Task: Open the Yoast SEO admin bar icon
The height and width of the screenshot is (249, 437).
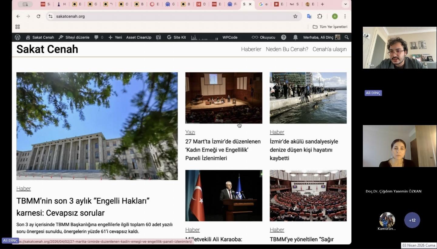Action: 158,37
